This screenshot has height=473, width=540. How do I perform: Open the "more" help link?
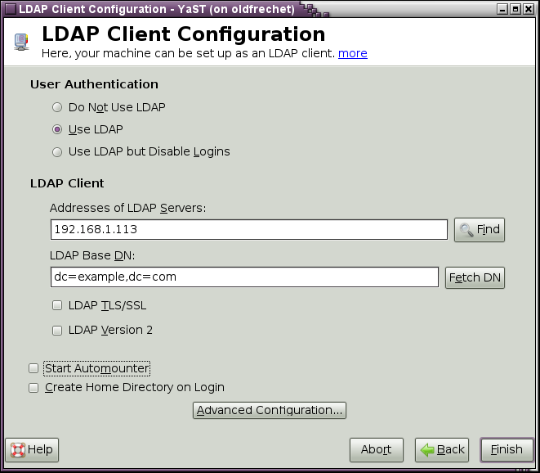(x=352, y=53)
